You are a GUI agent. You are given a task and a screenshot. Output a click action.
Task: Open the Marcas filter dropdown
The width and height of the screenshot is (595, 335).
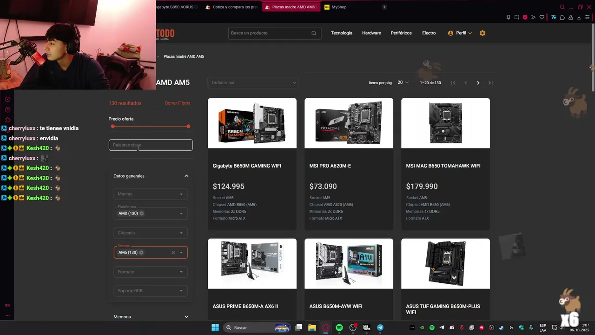(151, 194)
